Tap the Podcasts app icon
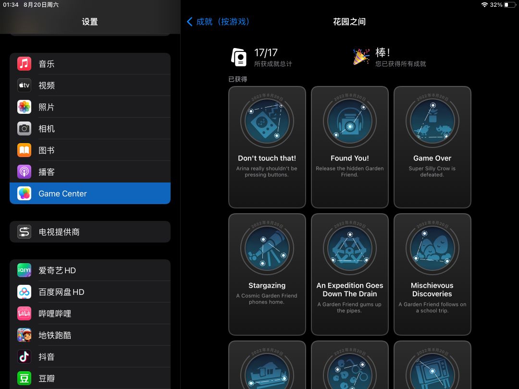 (24, 171)
